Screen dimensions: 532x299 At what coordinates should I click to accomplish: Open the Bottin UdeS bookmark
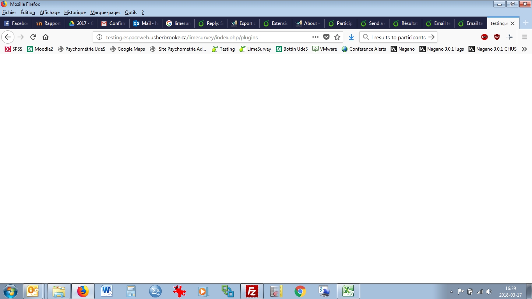pos(292,49)
